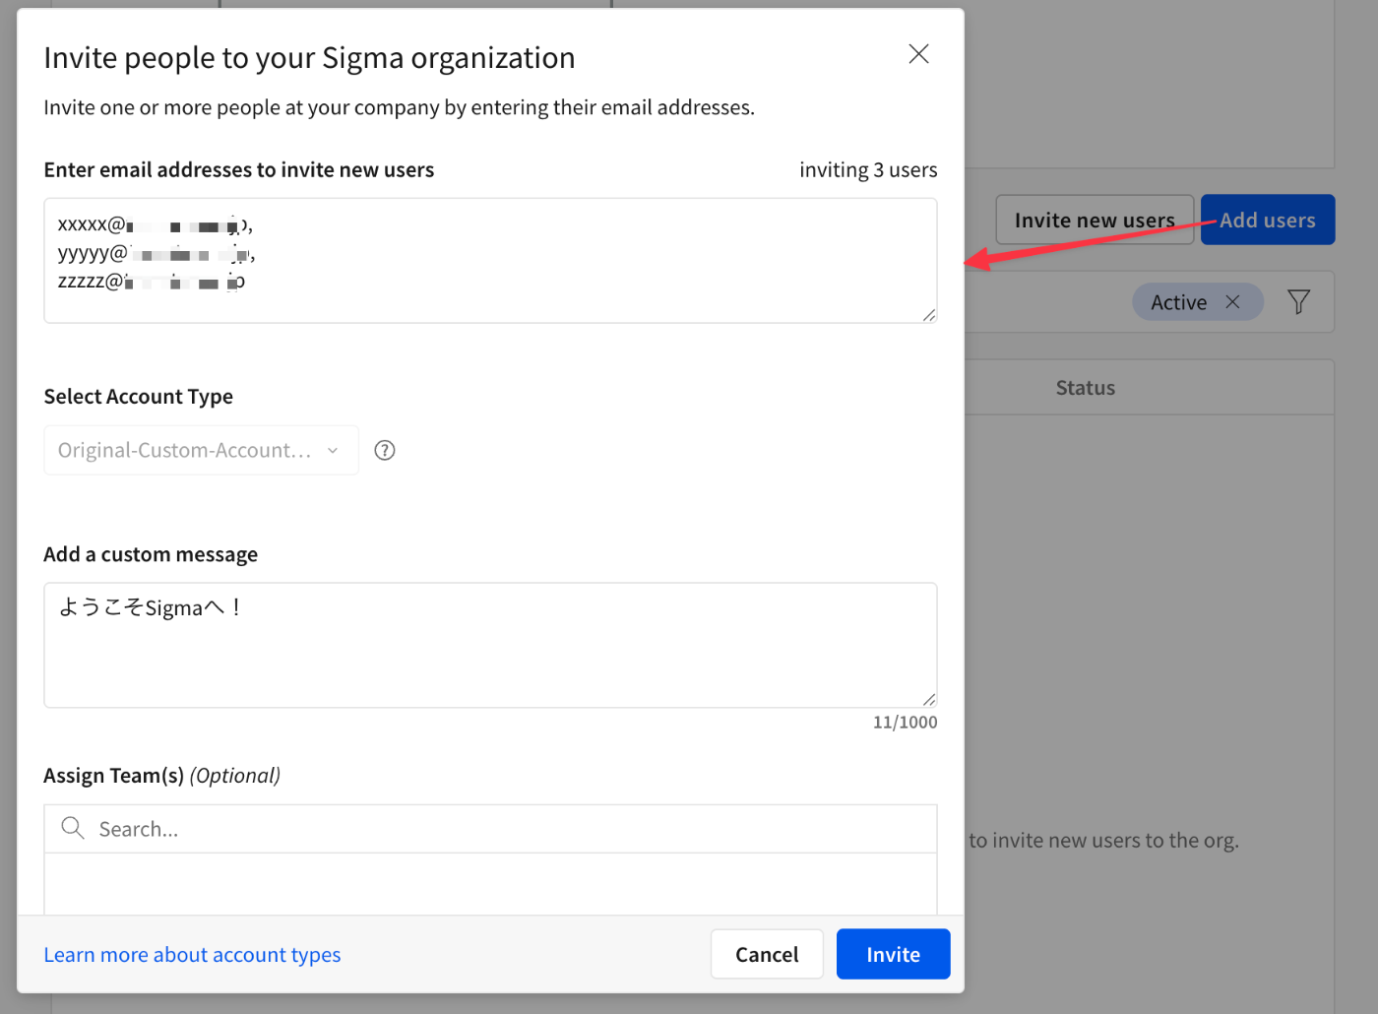Grab the custom message resize handle

point(929,699)
